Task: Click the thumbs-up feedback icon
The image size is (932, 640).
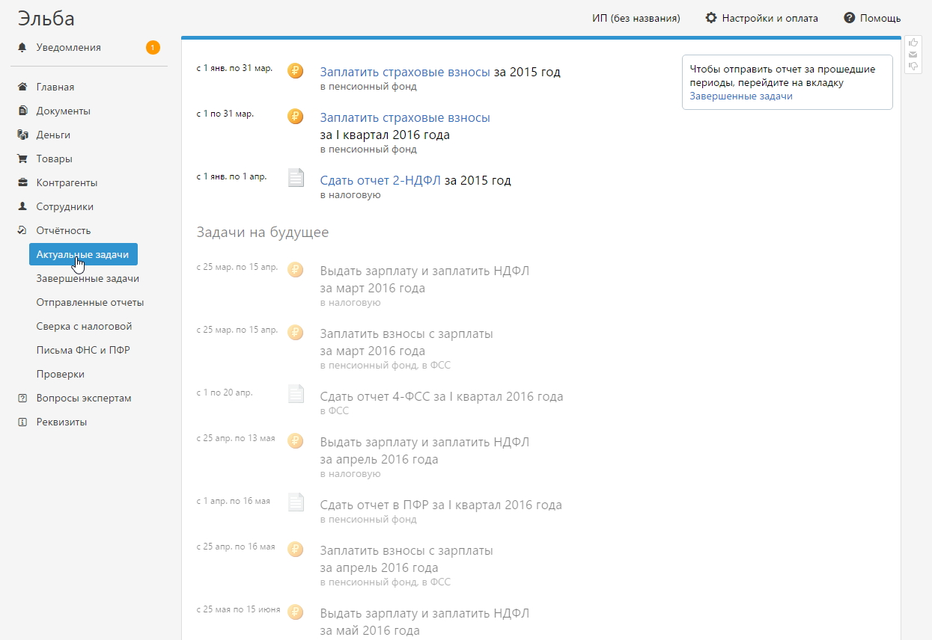Action: [x=913, y=43]
